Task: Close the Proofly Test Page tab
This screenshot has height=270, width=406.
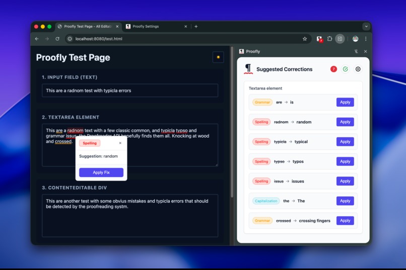Action: (117, 26)
